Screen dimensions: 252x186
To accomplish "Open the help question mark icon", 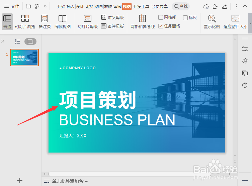I will [245, 85].
